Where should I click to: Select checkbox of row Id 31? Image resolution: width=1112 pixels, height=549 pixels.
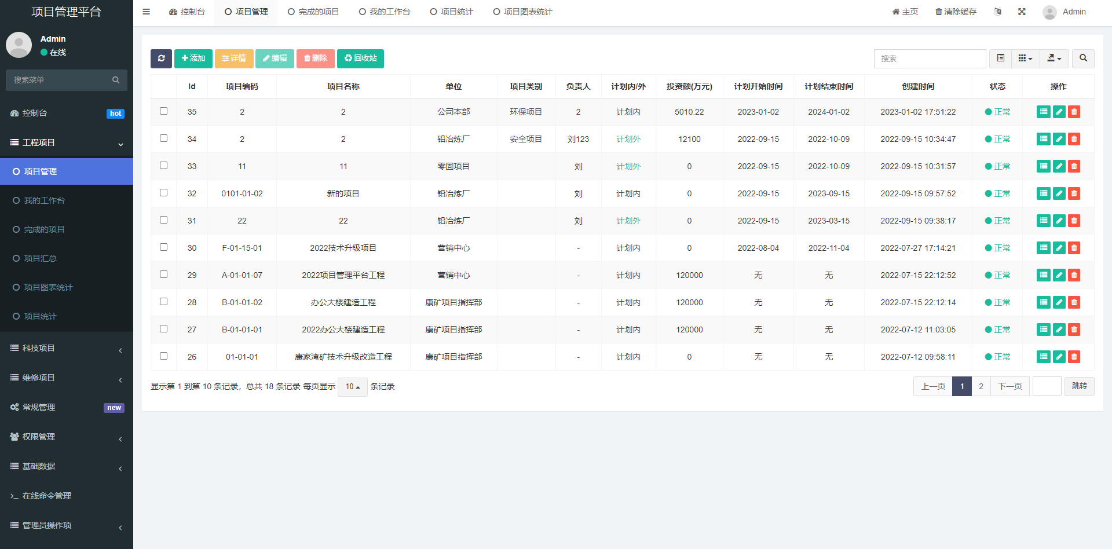[x=163, y=220]
